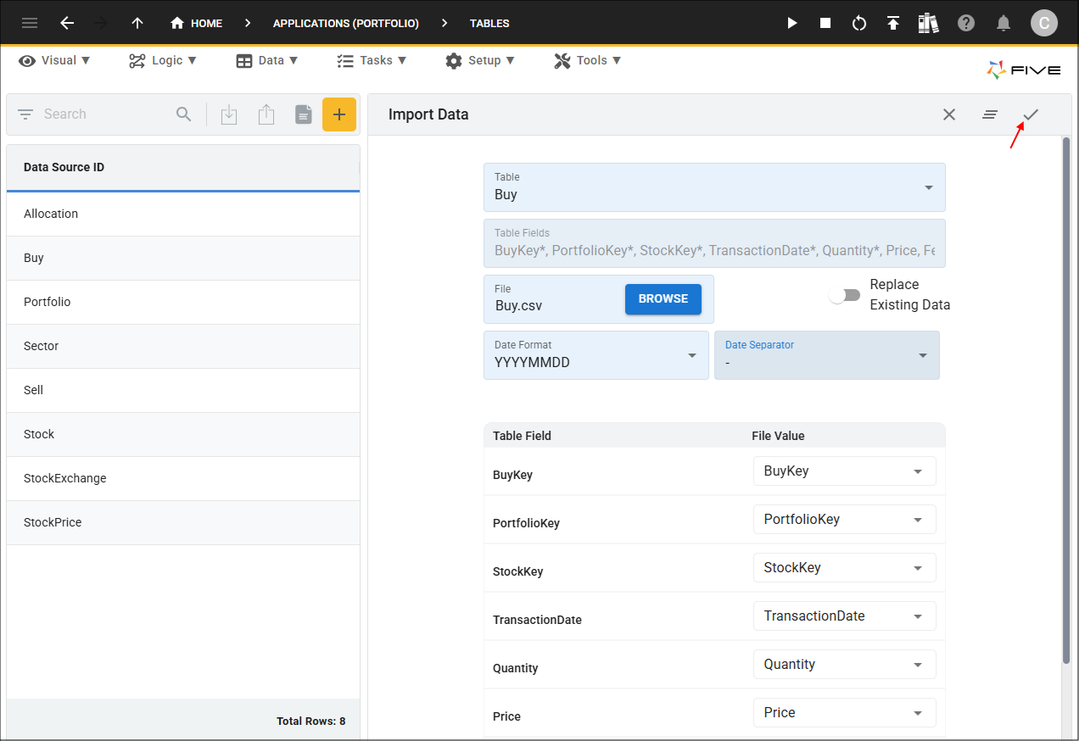Open StockKey file value dropdown
This screenshot has height=741, width=1079.
(x=845, y=568)
